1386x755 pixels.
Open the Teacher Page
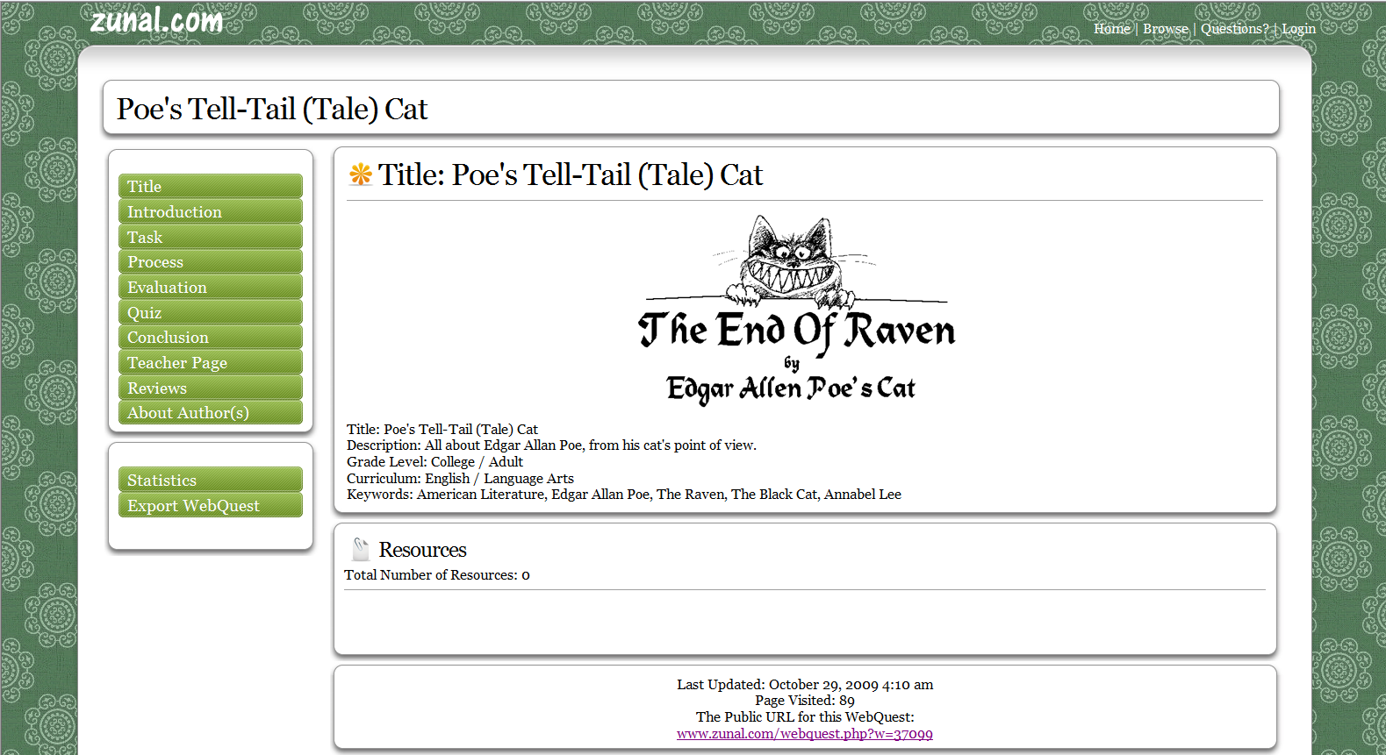(x=210, y=363)
